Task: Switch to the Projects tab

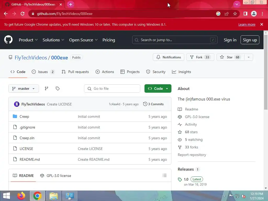Action: (x=130, y=72)
